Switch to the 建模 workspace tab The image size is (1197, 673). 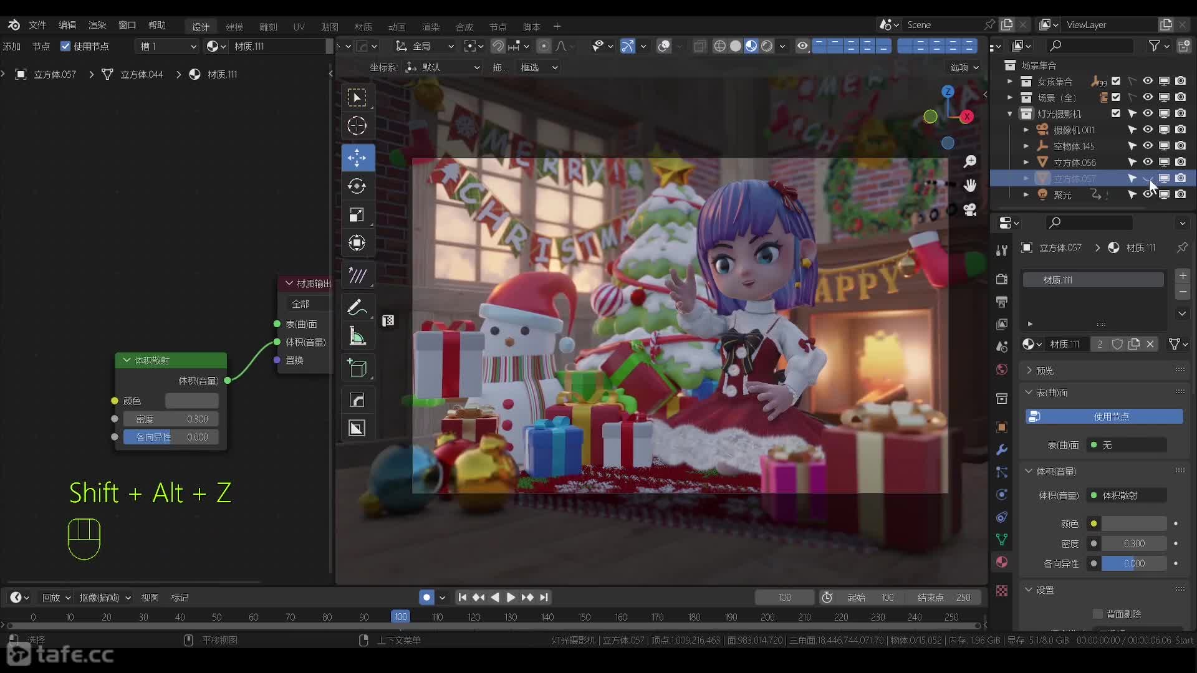click(234, 27)
